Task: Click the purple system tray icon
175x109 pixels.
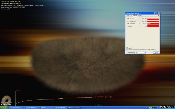Action: point(159,108)
